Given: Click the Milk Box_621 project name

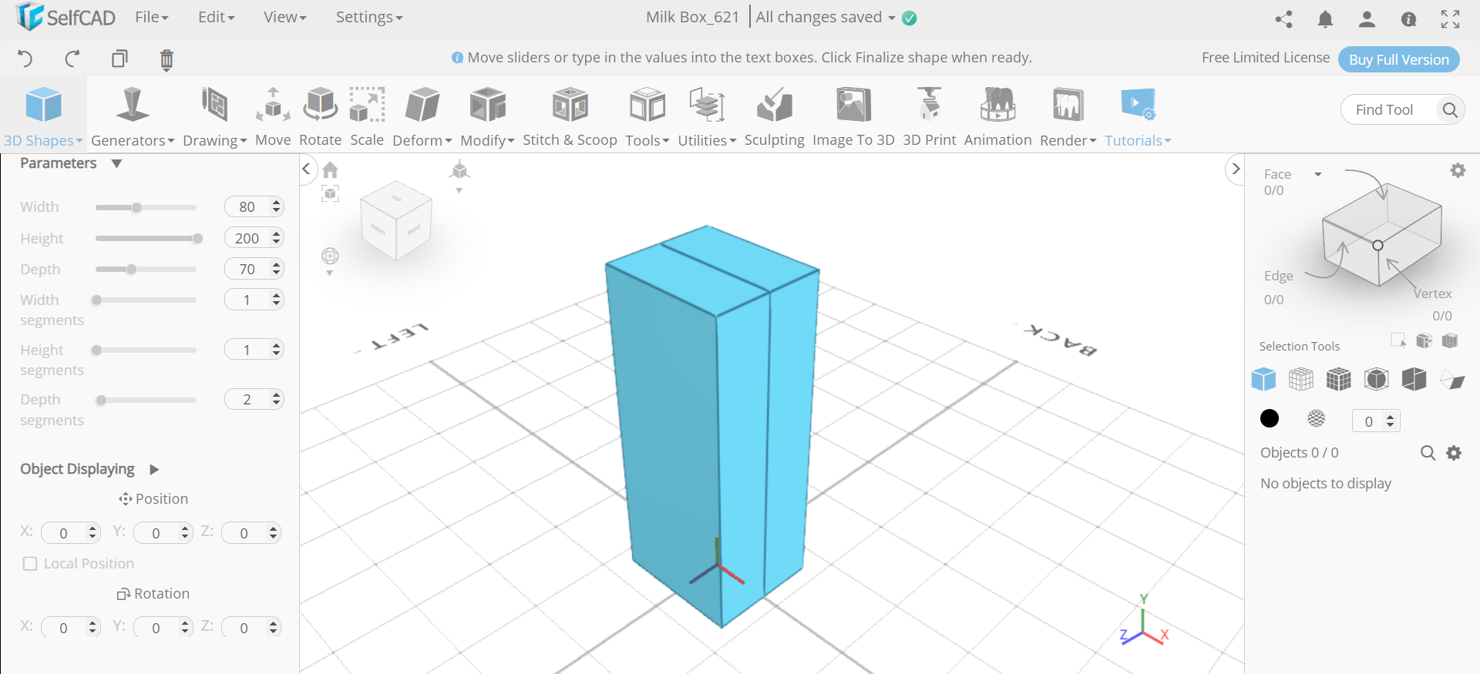Looking at the screenshot, I should (692, 17).
